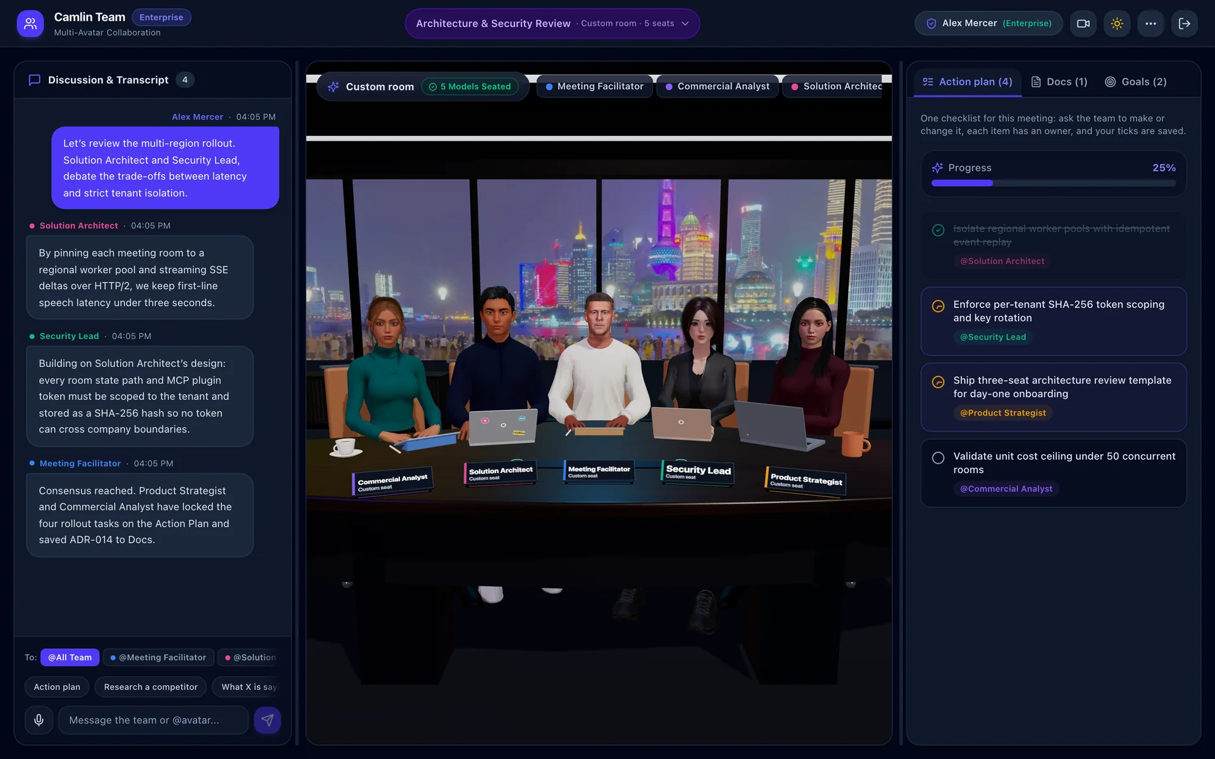Click the Action plan quick prompt
Screen dimensions: 1215x759
point(57,687)
